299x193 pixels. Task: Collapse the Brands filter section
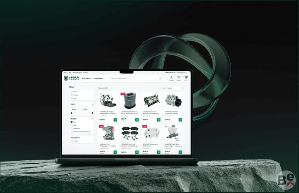pyautogui.click(x=93, y=119)
